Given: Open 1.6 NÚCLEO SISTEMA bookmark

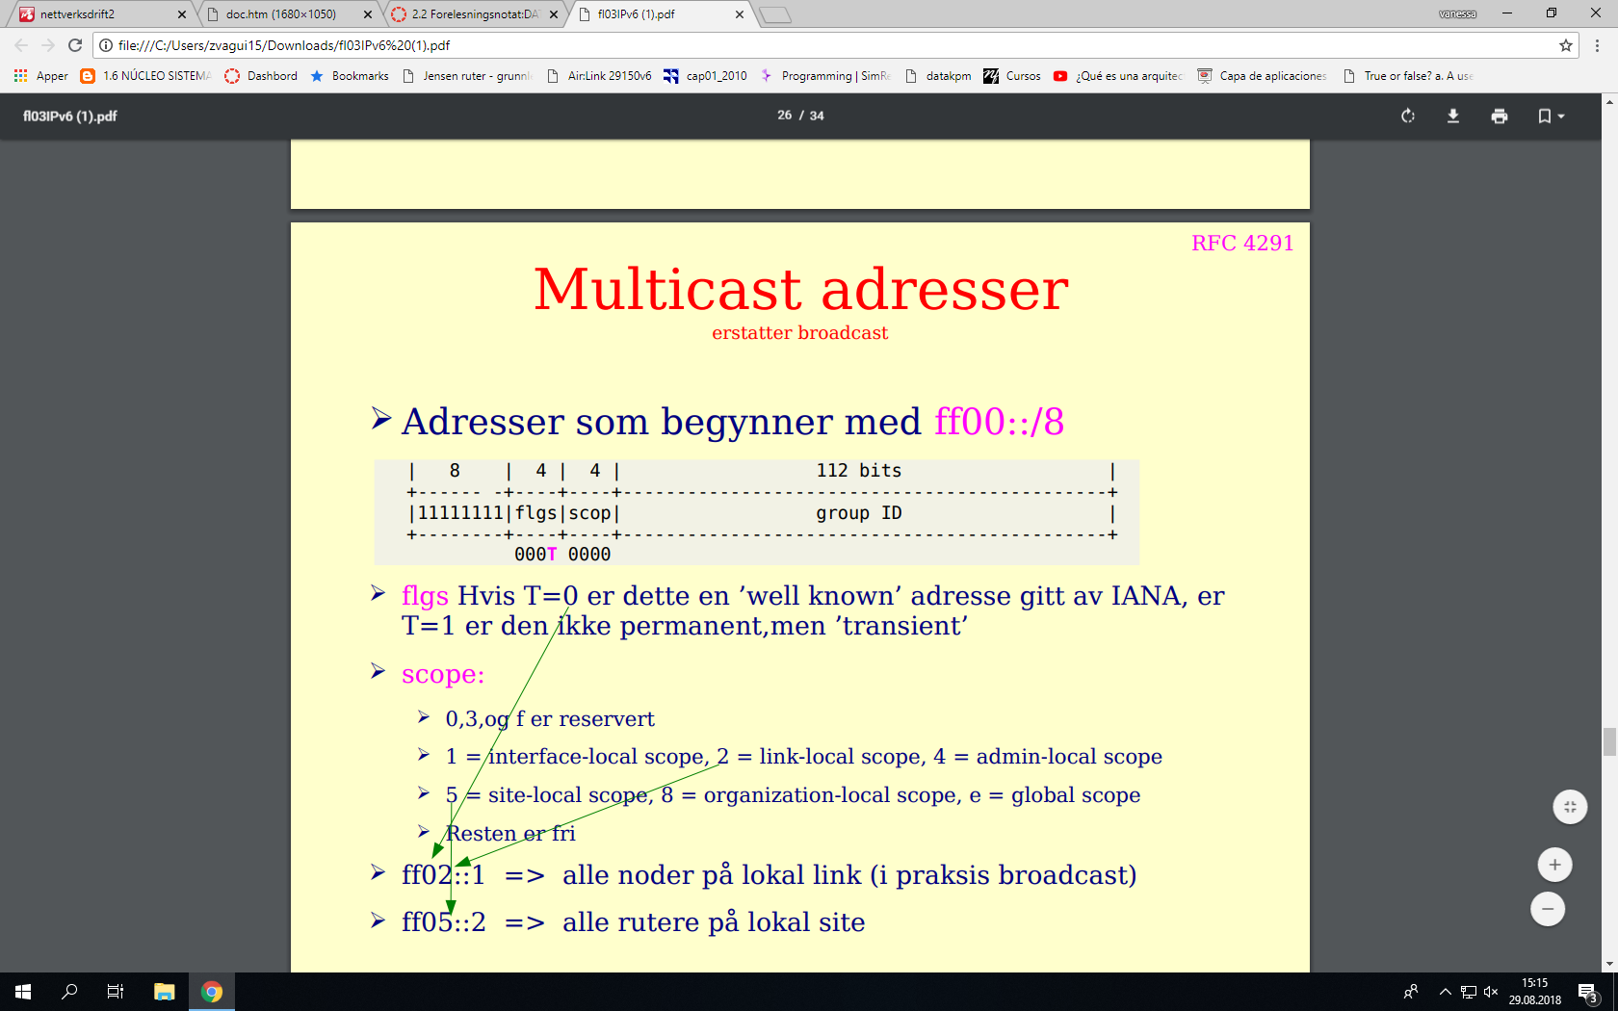Looking at the screenshot, I should (x=144, y=76).
